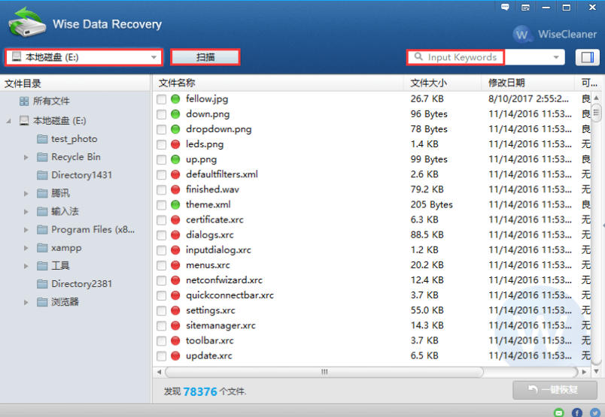Check the box for fellow.jpg
This screenshot has width=605, height=417.
click(161, 99)
